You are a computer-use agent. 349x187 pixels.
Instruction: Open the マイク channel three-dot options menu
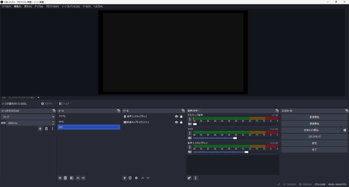click(190, 133)
